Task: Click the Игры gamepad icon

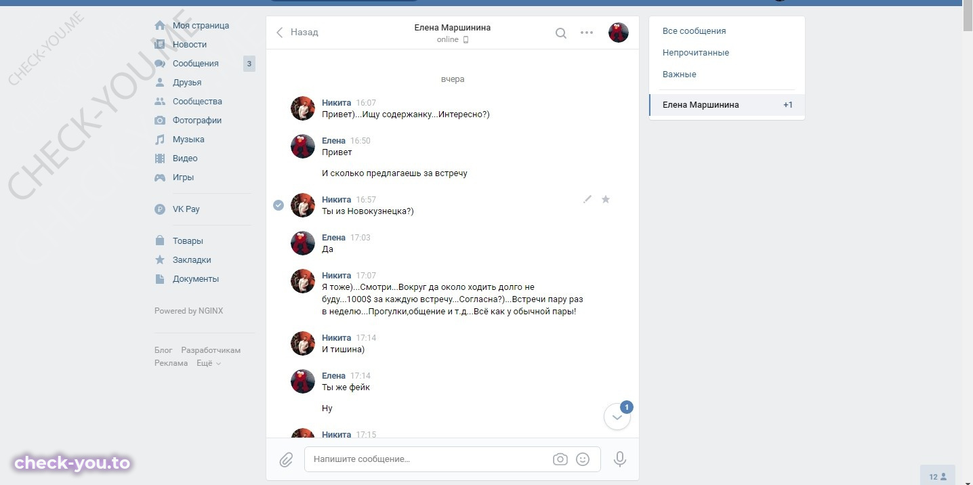Action: 160,177
